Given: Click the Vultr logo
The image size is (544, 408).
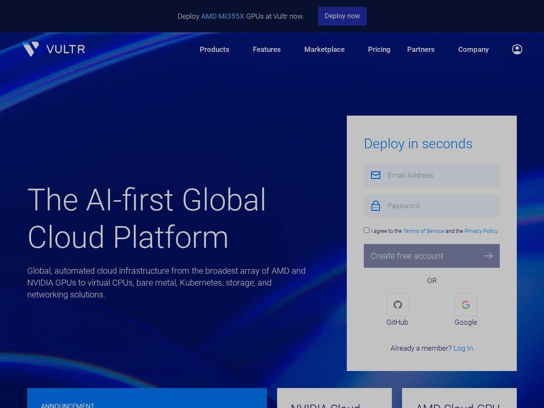Looking at the screenshot, I should pos(54,49).
